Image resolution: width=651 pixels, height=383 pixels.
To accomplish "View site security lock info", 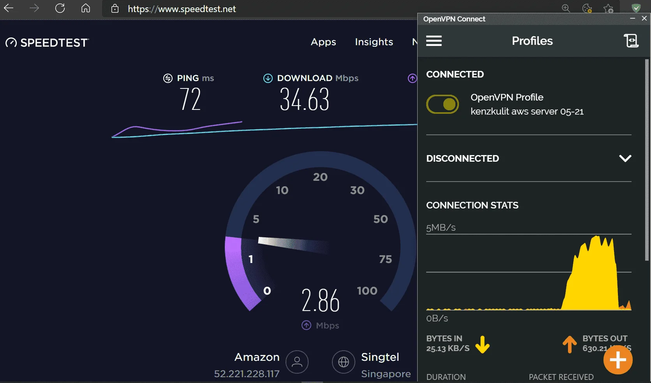I will coord(115,9).
